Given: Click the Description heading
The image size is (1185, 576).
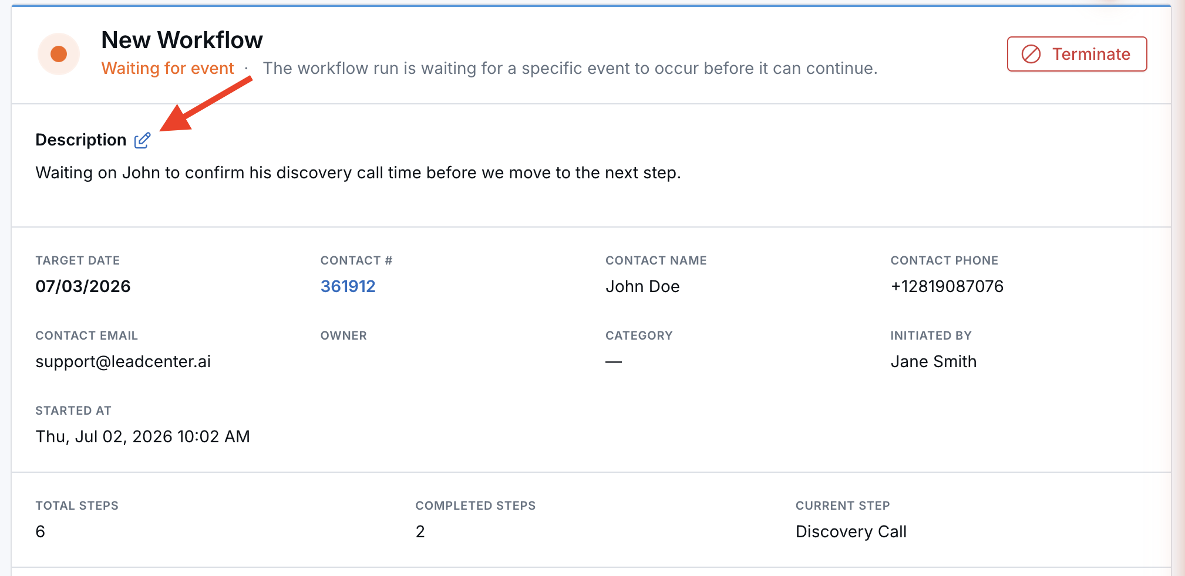Looking at the screenshot, I should coord(81,140).
